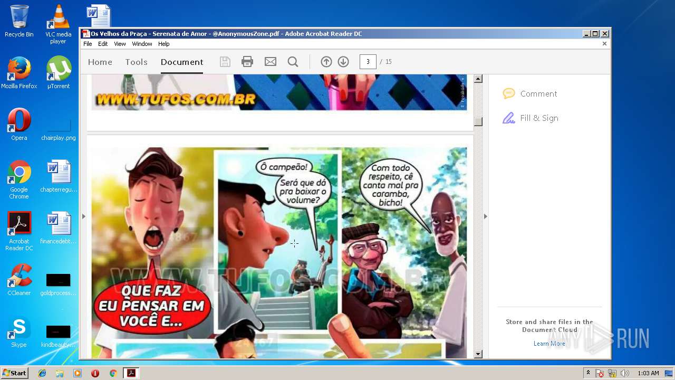Select the Document tab
Image resolution: width=675 pixels, height=380 pixels.
tap(182, 62)
